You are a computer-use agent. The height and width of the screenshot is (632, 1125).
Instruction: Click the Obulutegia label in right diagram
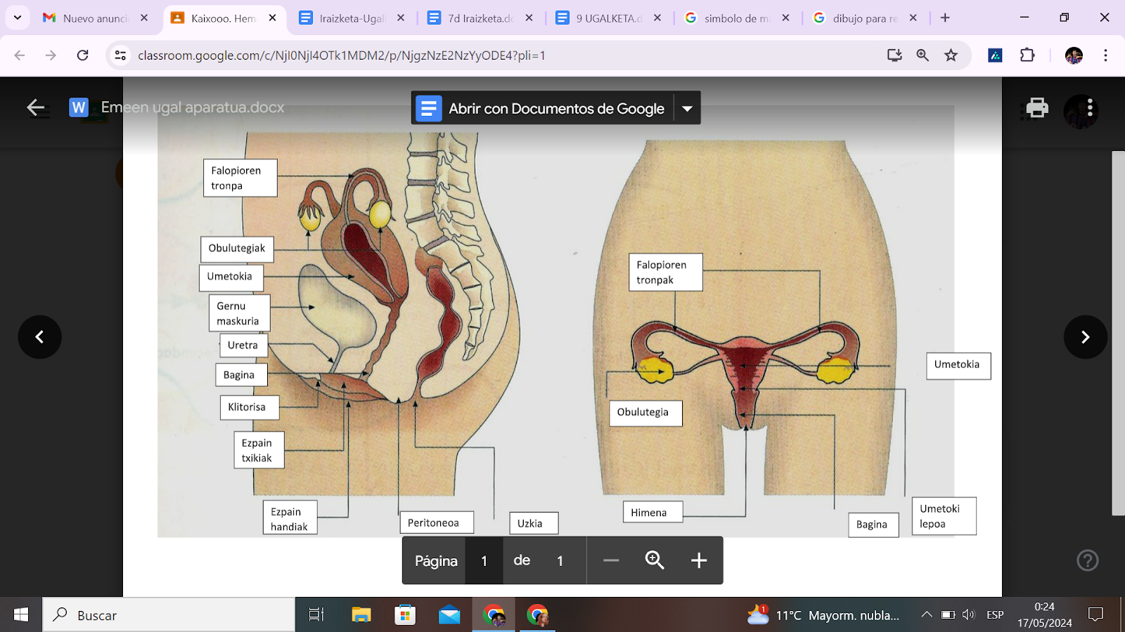[645, 413]
